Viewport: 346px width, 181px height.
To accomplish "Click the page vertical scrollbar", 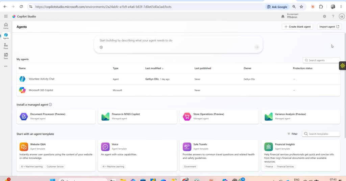I will click(345, 85).
